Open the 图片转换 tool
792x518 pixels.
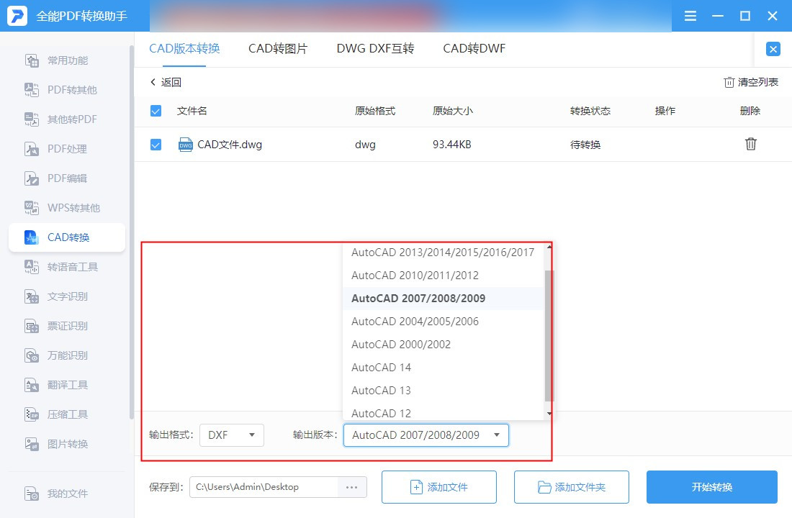pos(67,443)
